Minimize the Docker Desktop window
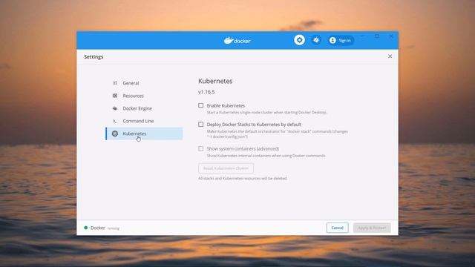The width and height of the screenshot is (475, 267). pos(363,36)
